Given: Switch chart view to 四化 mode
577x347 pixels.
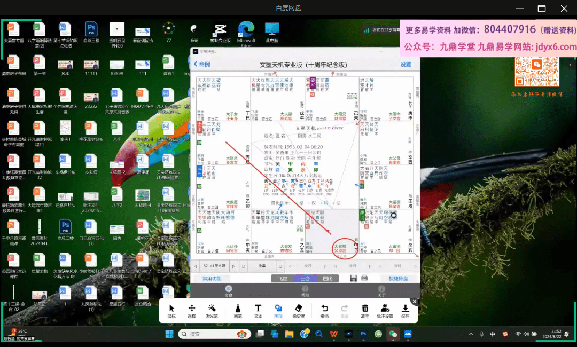Looking at the screenshot, I should coord(327,278).
